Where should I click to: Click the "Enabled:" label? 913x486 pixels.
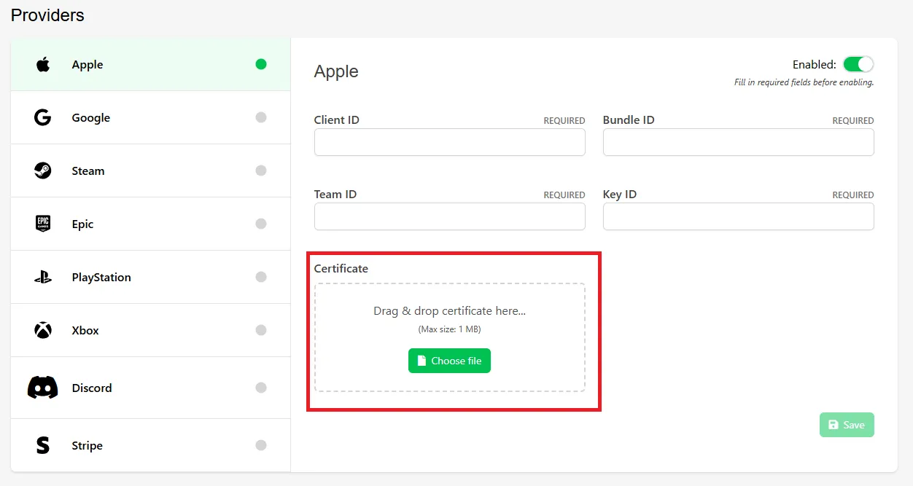click(x=815, y=64)
